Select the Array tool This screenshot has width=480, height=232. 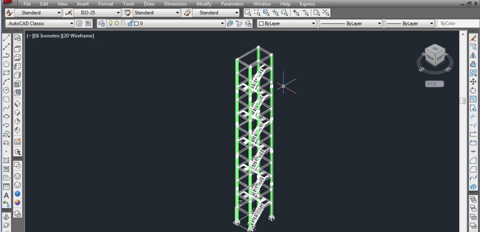click(x=473, y=73)
